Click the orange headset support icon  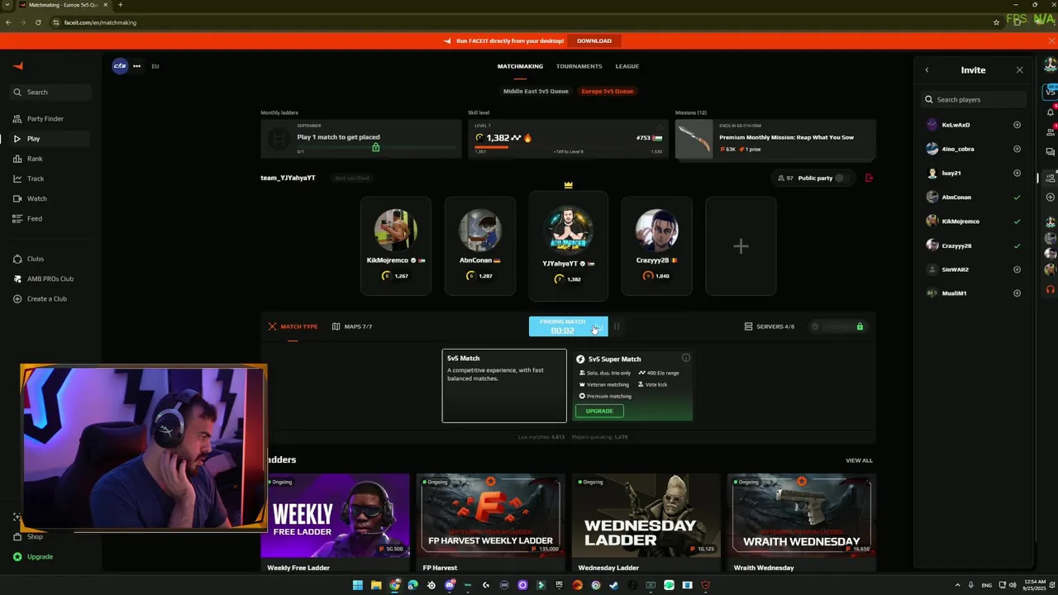tap(1051, 289)
